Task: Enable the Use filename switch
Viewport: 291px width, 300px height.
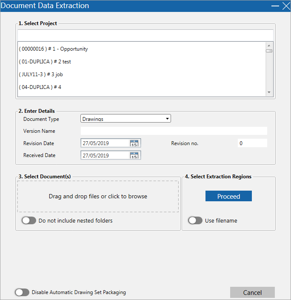Action: click(195, 220)
